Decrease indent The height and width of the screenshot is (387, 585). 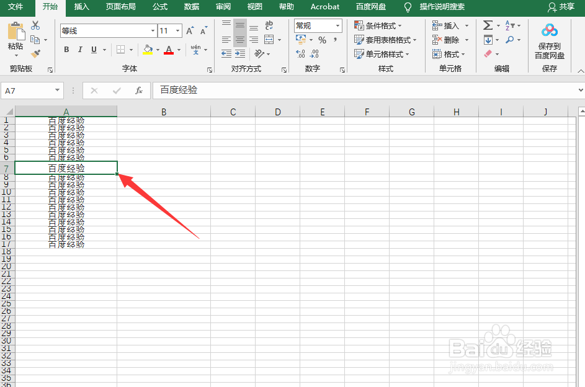[226, 54]
